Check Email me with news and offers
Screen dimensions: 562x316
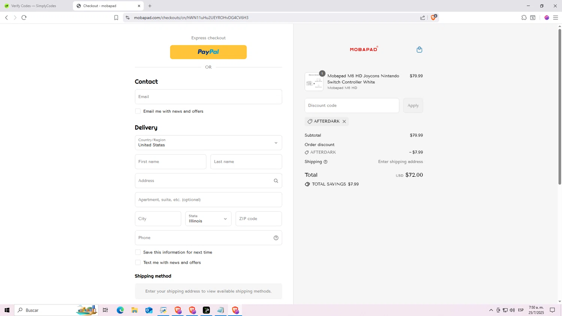click(x=138, y=111)
